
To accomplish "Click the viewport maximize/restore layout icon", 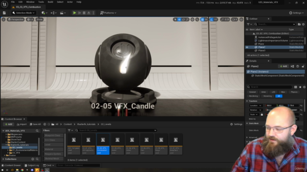I will click(x=241, y=20).
